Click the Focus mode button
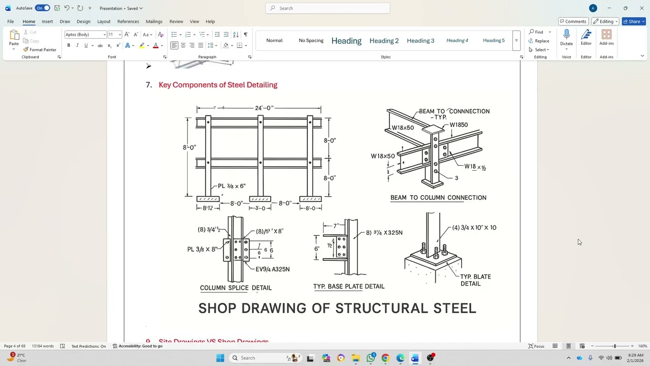The height and width of the screenshot is (366, 650). click(x=536, y=346)
